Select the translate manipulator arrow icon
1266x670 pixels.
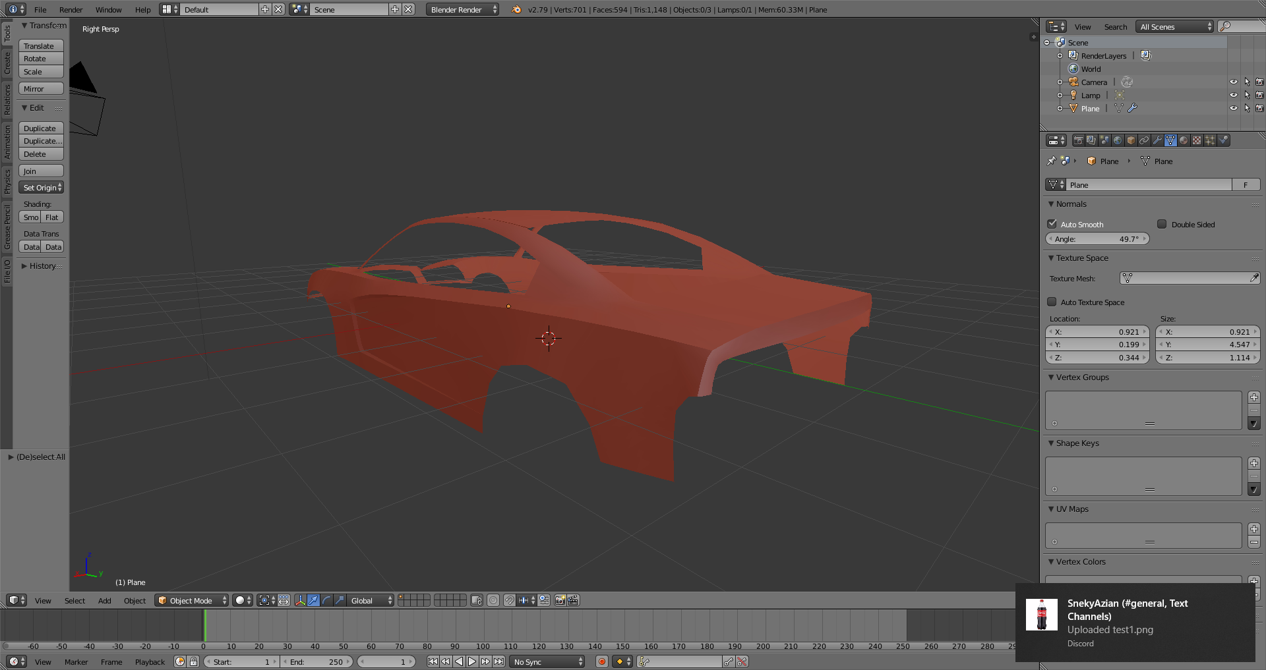[x=313, y=600]
